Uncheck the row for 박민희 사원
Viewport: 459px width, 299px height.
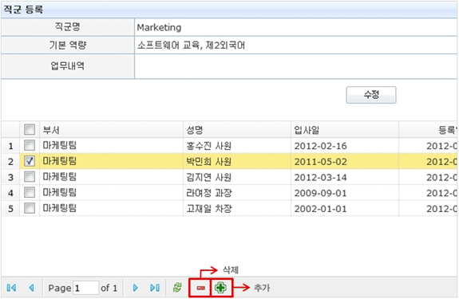[30, 161]
